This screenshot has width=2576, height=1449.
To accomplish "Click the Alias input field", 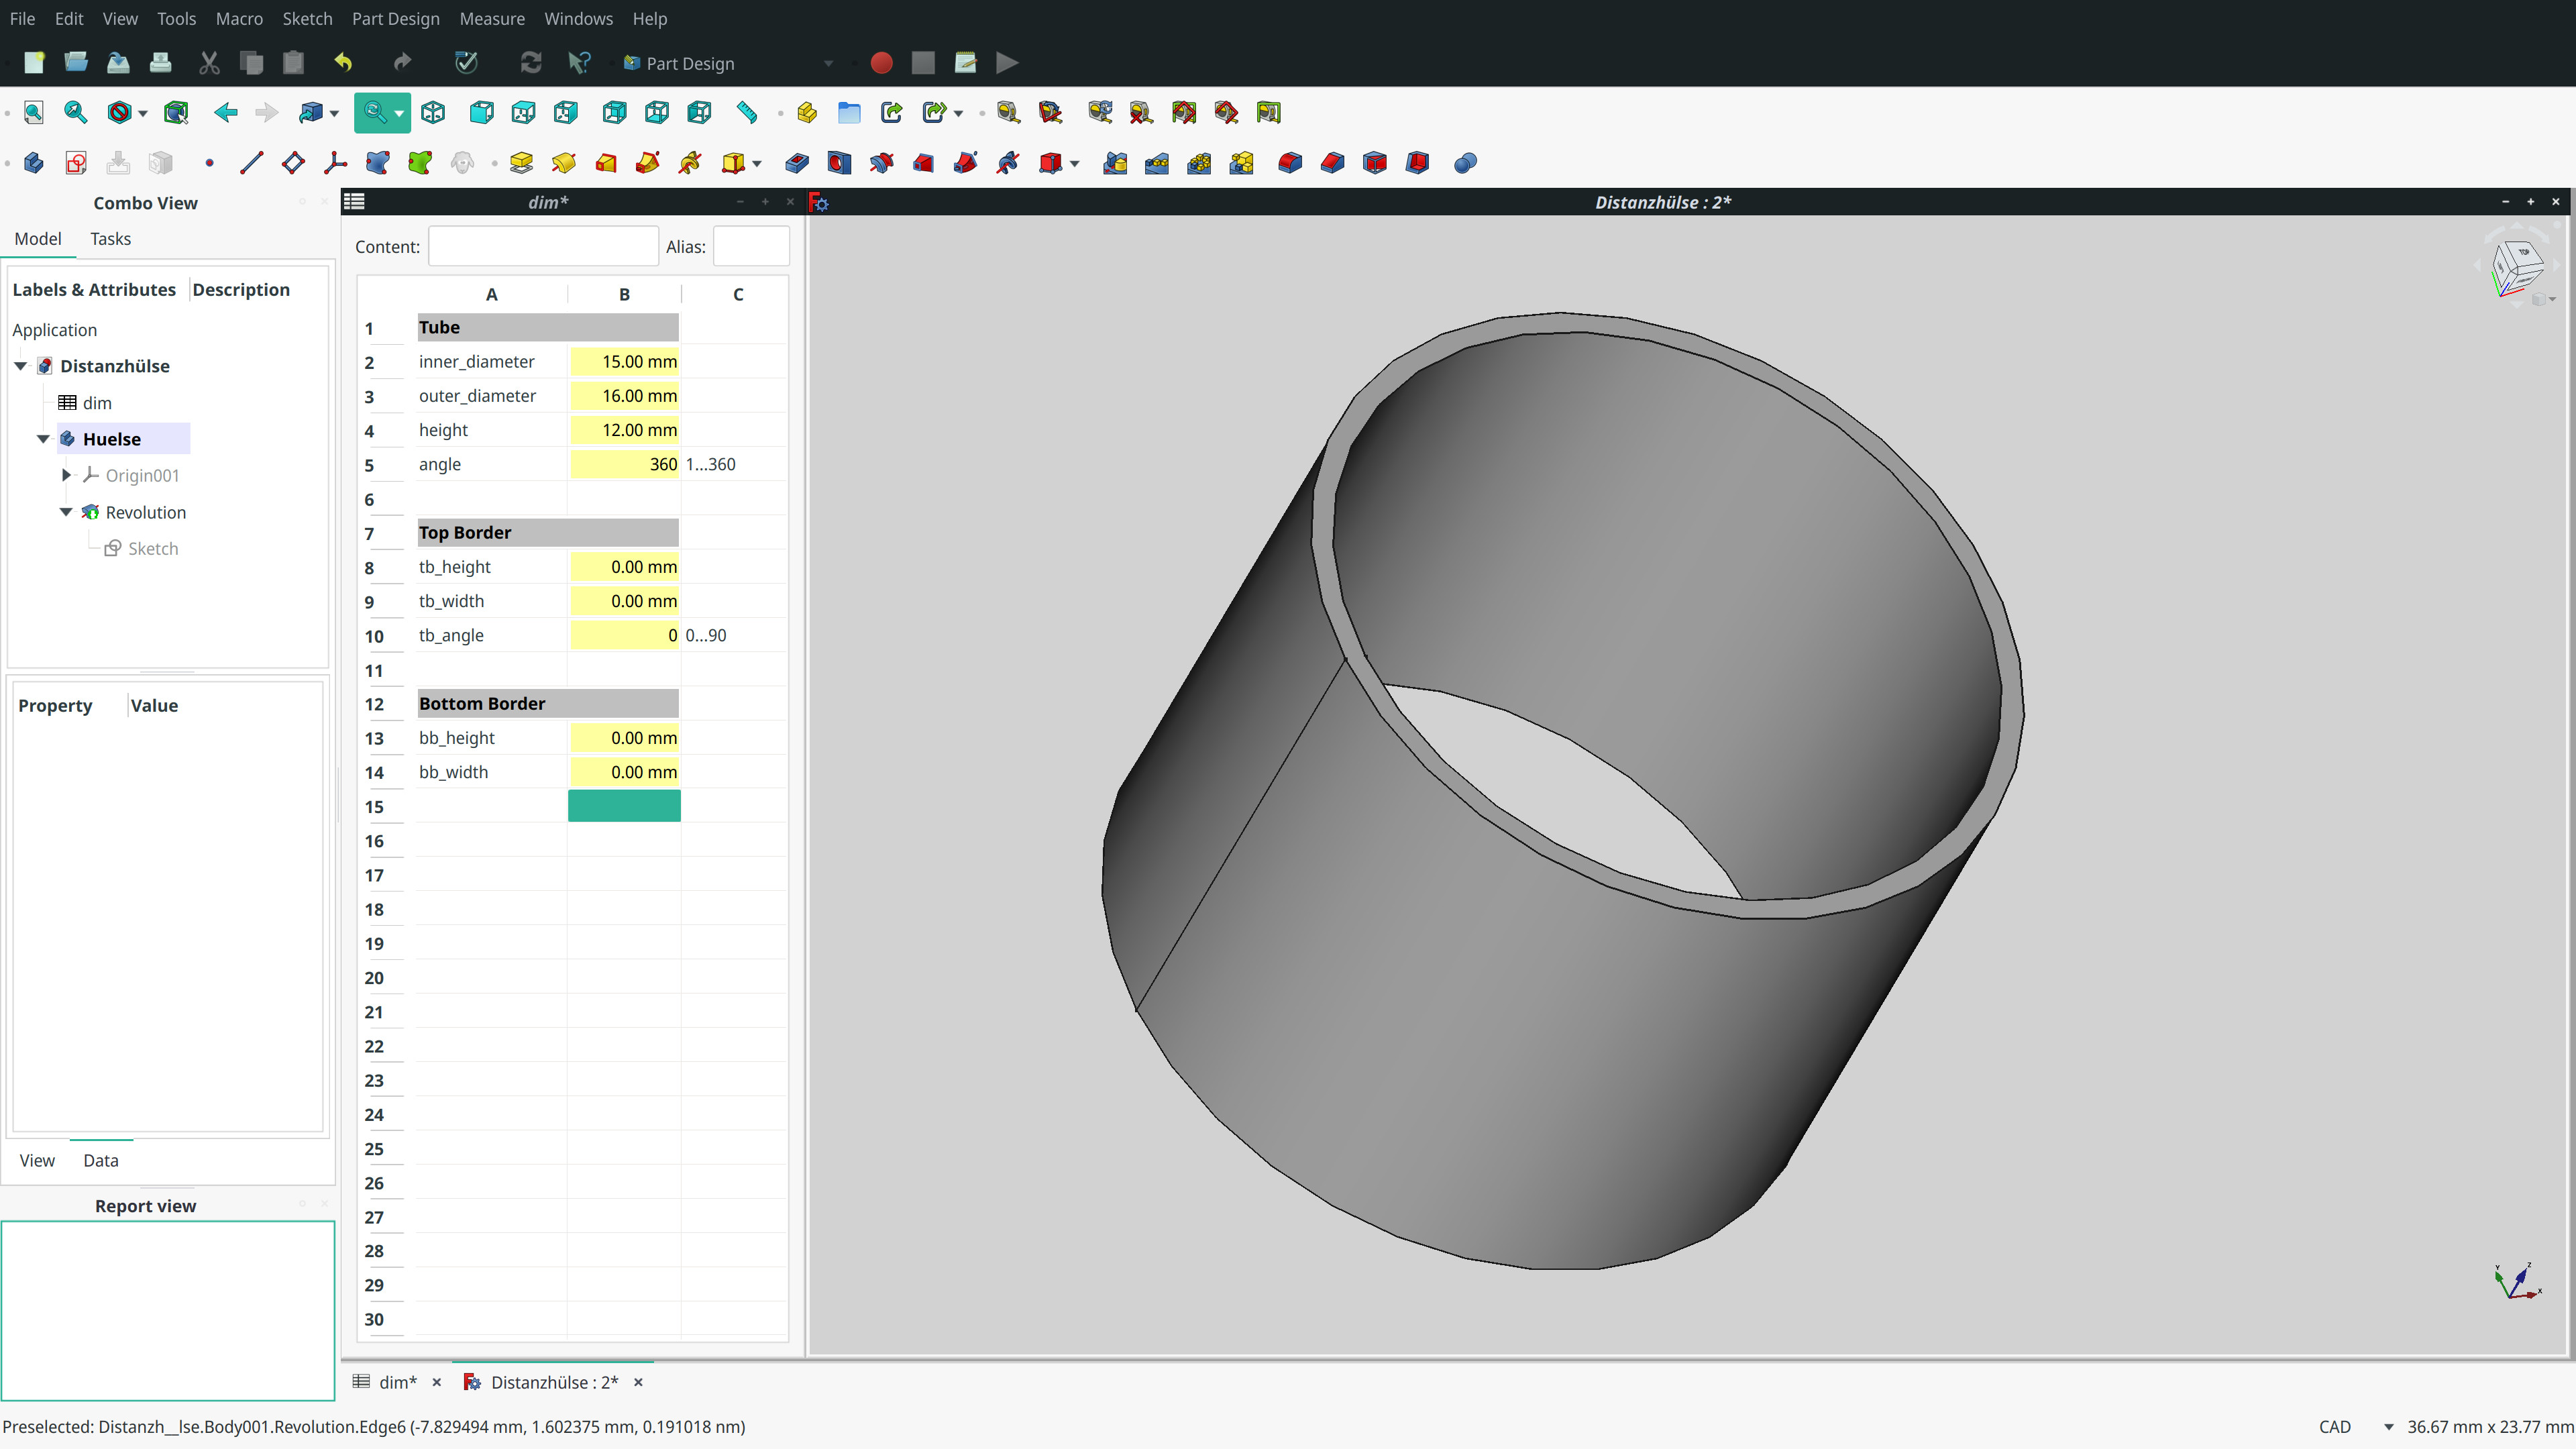I will 751,246.
